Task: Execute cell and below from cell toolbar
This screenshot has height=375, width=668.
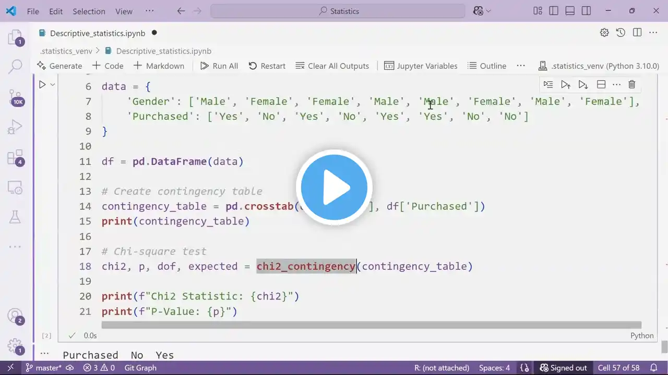Action: [x=583, y=84]
